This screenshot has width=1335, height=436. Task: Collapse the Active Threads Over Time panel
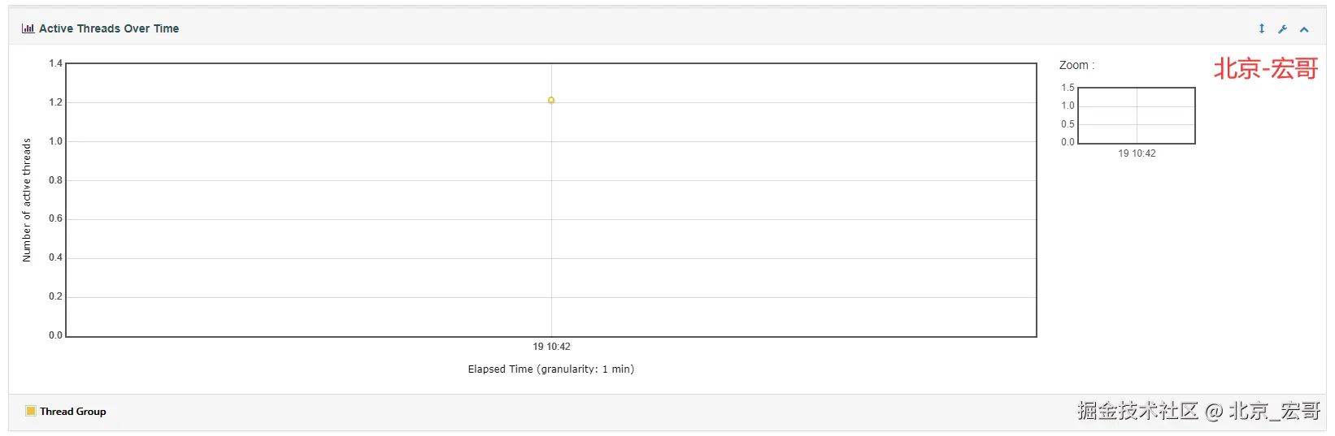coord(1304,29)
